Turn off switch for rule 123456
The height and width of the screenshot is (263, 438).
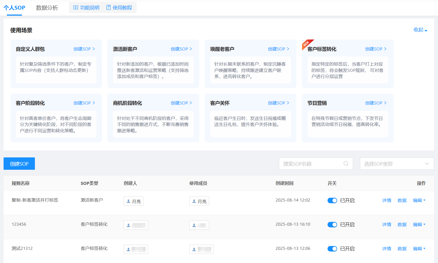pyautogui.click(x=332, y=225)
